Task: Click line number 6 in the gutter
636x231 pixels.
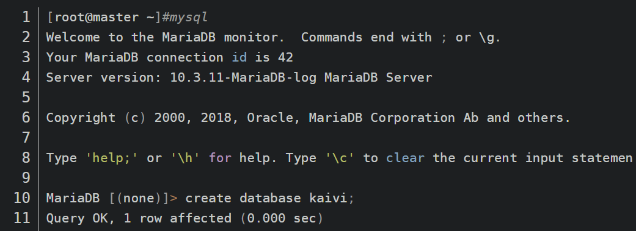Action: click(x=26, y=118)
